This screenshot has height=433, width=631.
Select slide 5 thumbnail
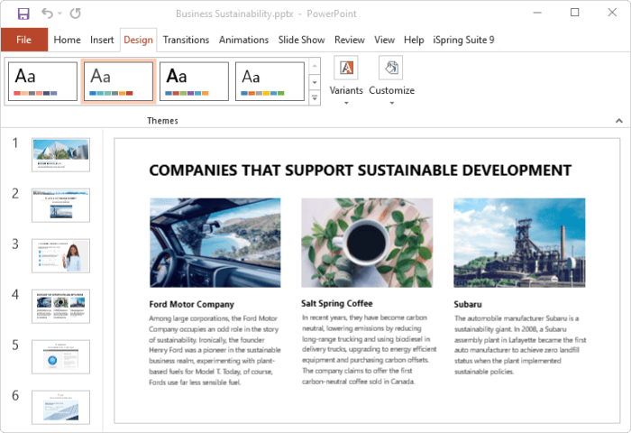coord(60,357)
